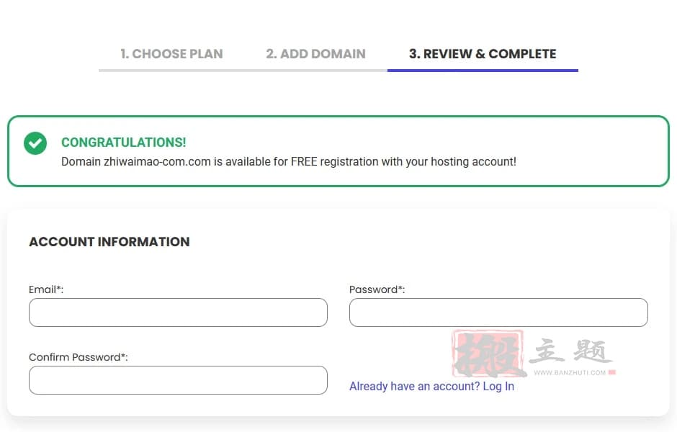
Task: Switch to the Add Domain step
Action: 315,54
